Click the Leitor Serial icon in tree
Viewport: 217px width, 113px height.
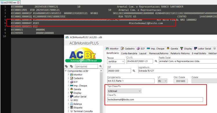click(71, 97)
